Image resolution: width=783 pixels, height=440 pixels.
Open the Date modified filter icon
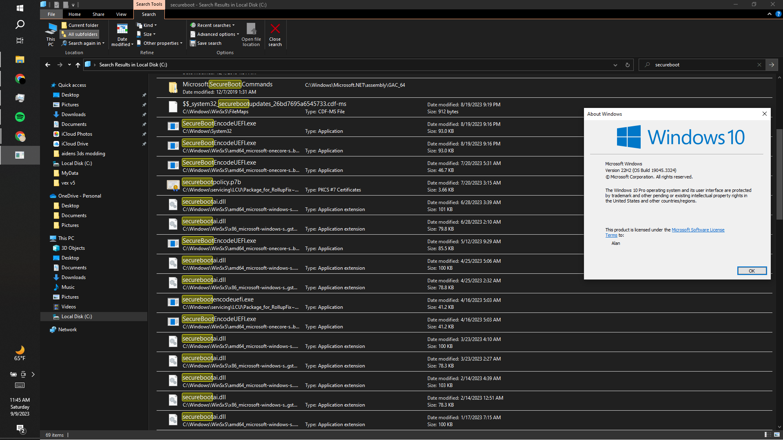[x=122, y=35]
